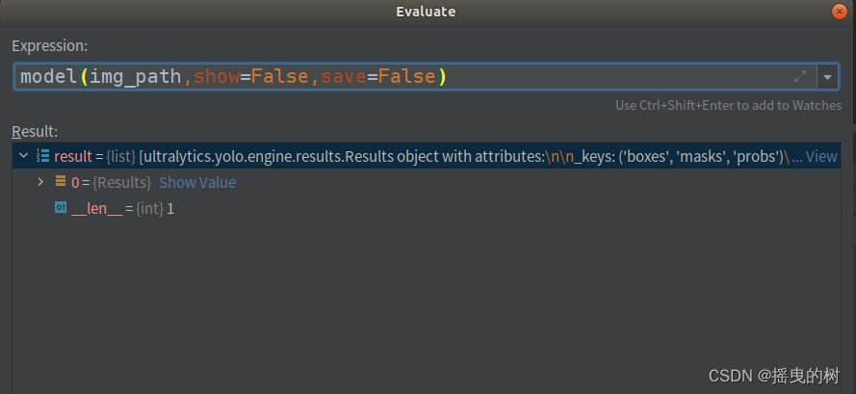Click the list icon next to result
856x394 pixels.
[43, 156]
